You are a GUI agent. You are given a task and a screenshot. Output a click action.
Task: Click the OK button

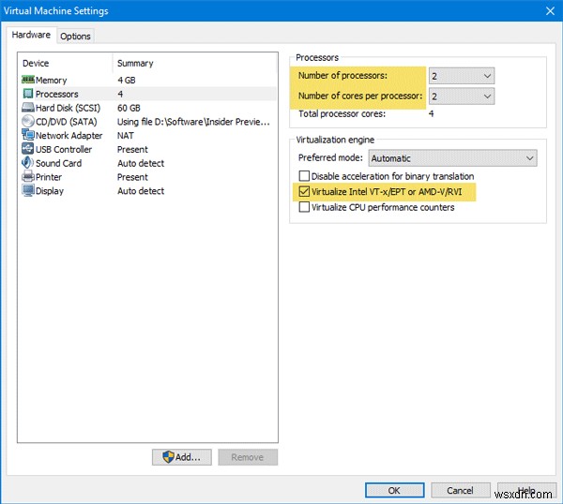pos(394,490)
